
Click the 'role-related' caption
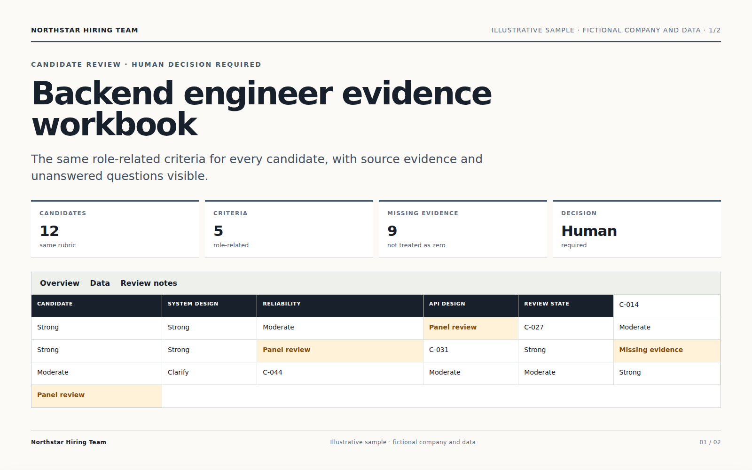pos(231,245)
